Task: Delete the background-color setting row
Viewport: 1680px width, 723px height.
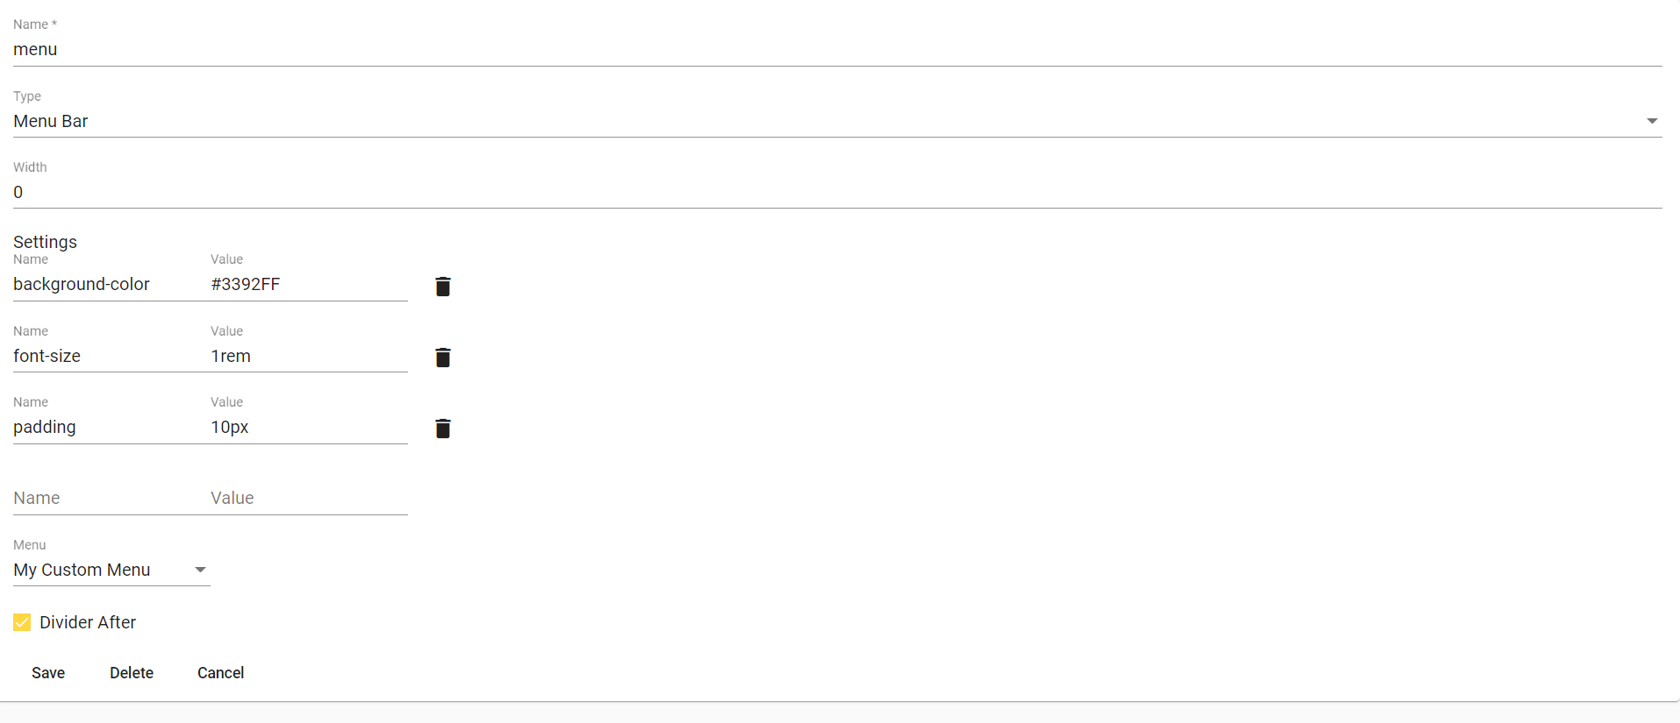Action: [x=443, y=287]
